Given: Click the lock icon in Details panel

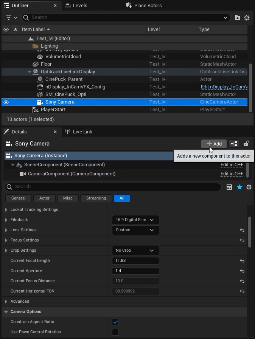Looking at the screenshot, I should point(246,144).
